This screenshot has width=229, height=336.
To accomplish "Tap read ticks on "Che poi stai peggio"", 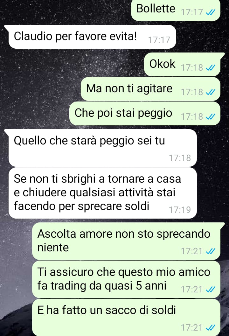I will [x=210, y=117].
